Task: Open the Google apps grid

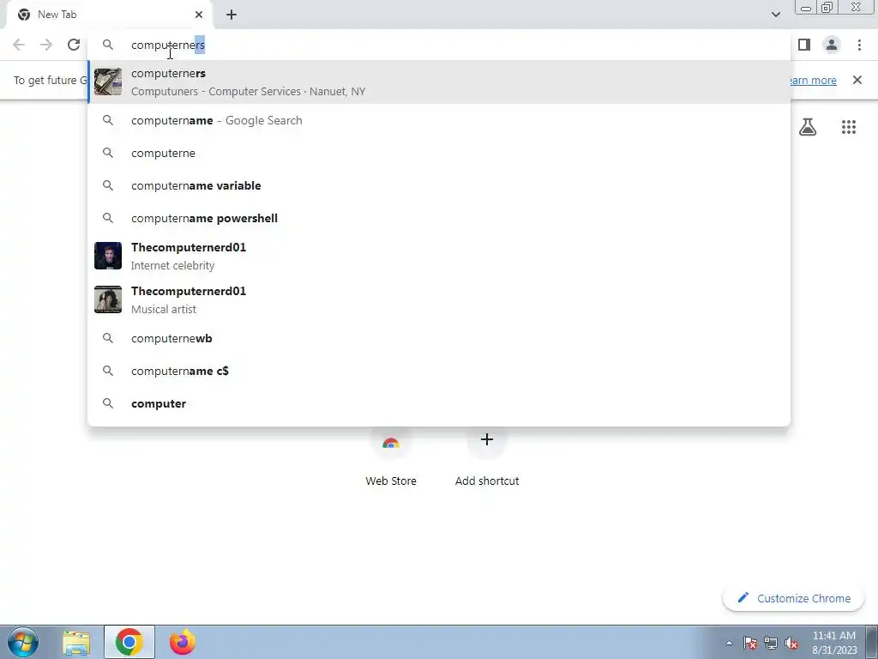Action: [x=848, y=127]
